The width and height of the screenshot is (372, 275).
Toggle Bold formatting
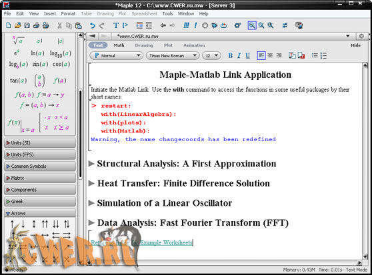[x=231, y=55]
